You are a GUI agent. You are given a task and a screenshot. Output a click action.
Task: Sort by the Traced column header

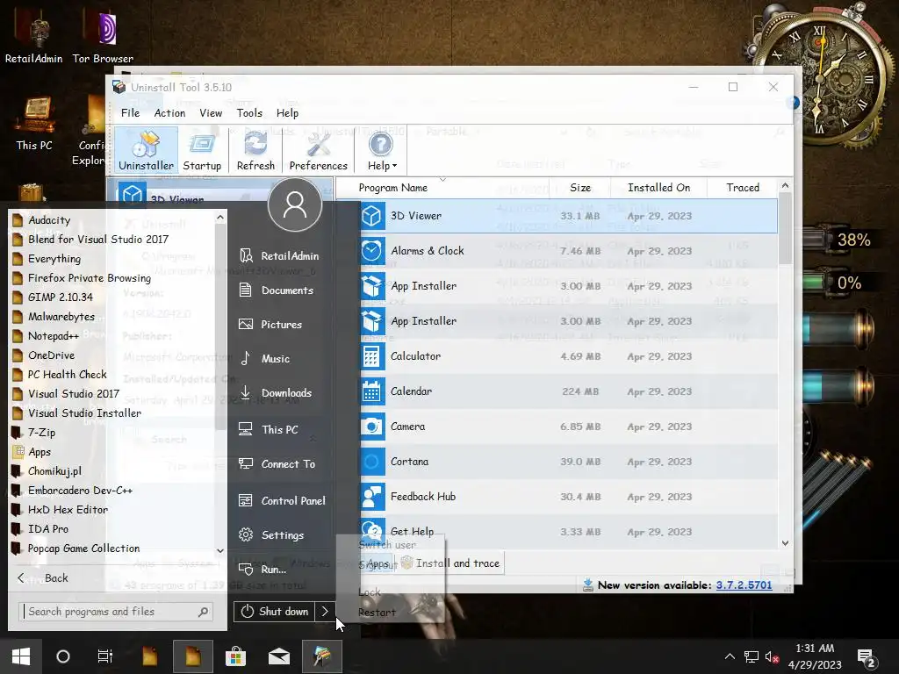point(743,188)
